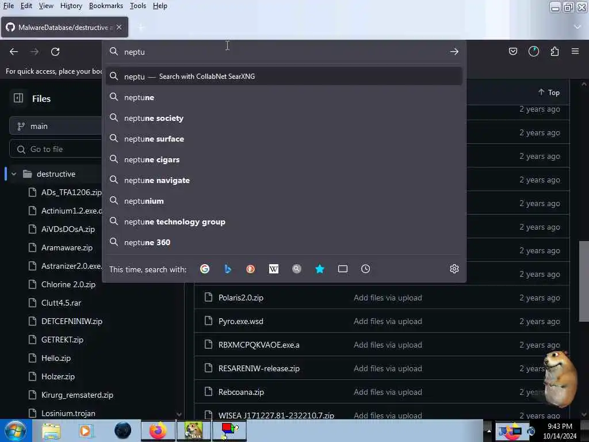
Task: Search this time with DuckDuckGo
Action: (x=251, y=269)
